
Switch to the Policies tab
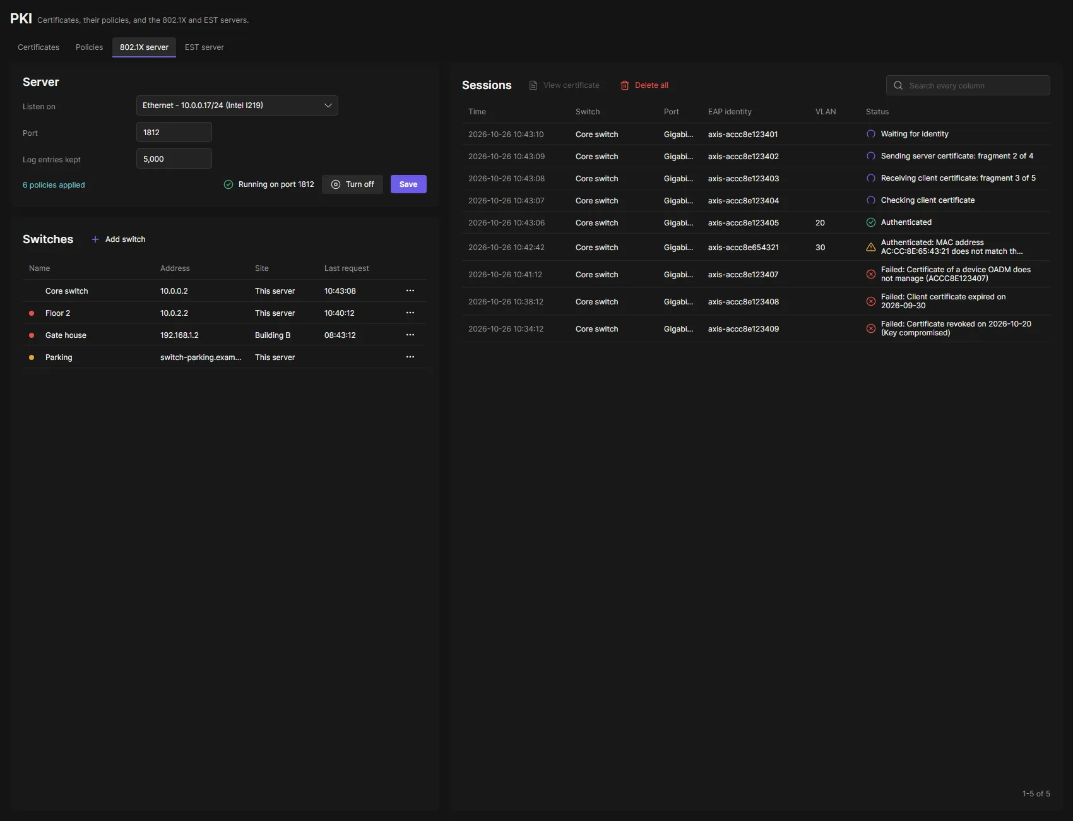point(89,47)
